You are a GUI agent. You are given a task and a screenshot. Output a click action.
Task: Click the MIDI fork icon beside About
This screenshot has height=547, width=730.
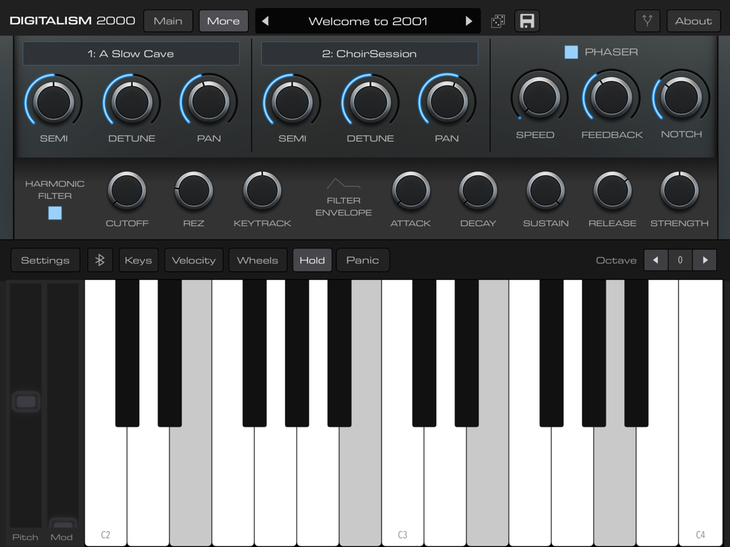(x=647, y=21)
